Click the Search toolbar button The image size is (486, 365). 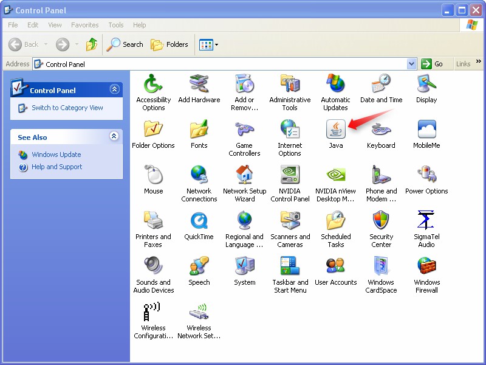coord(125,44)
